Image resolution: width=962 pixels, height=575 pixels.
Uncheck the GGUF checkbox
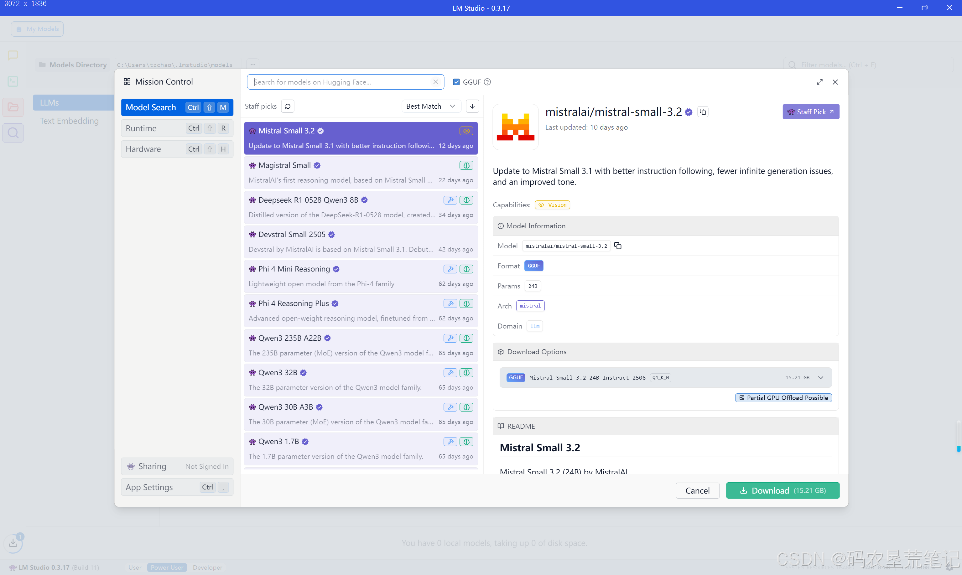coord(456,82)
